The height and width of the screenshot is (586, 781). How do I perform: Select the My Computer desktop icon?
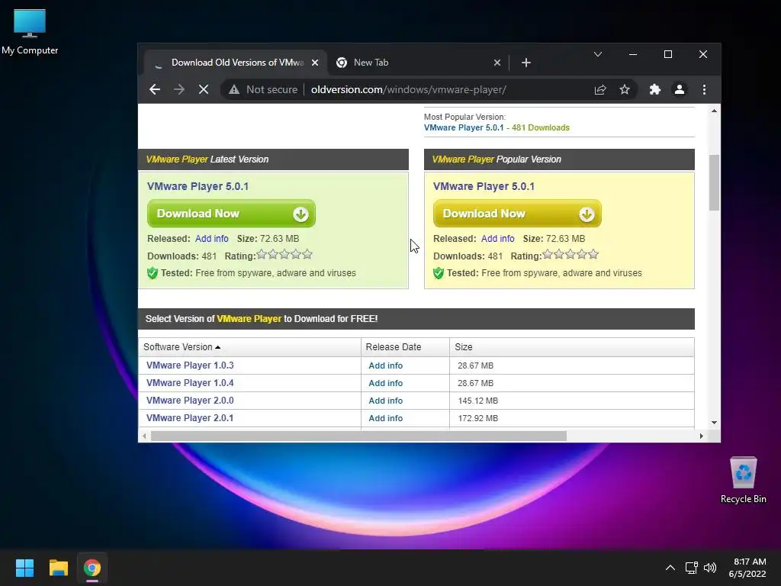pyautogui.click(x=30, y=32)
